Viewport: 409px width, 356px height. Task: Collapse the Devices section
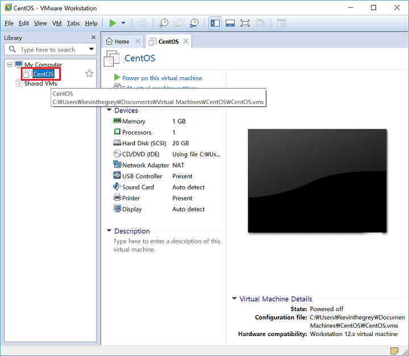(x=109, y=110)
